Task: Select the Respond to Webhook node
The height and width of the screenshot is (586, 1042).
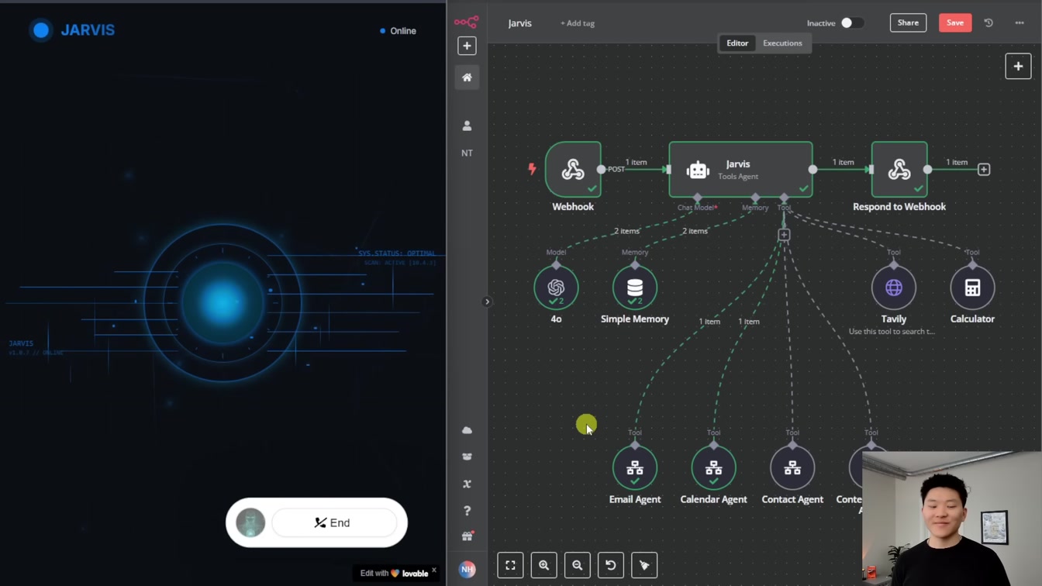Action: (x=899, y=169)
